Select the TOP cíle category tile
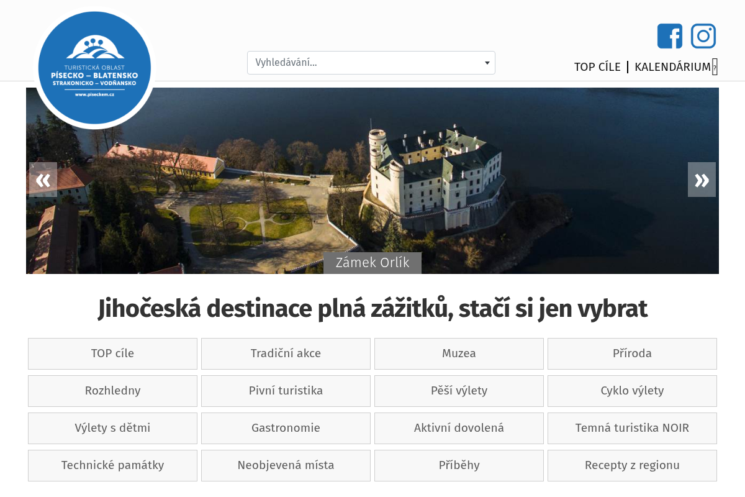Viewport: 745px width, 497px height. [112, 353]
